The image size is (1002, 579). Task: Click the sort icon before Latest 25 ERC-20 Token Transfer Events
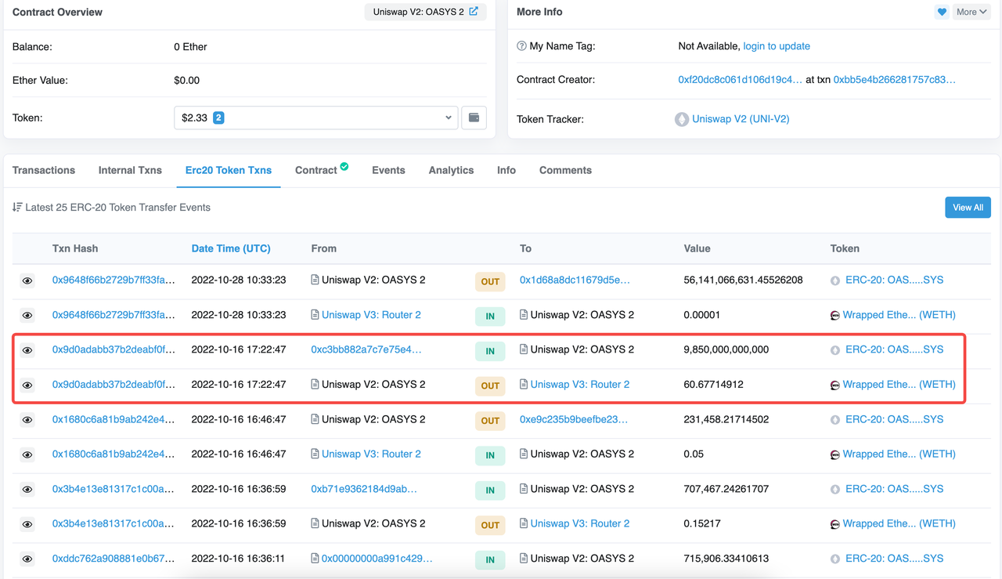pos(17,208)
